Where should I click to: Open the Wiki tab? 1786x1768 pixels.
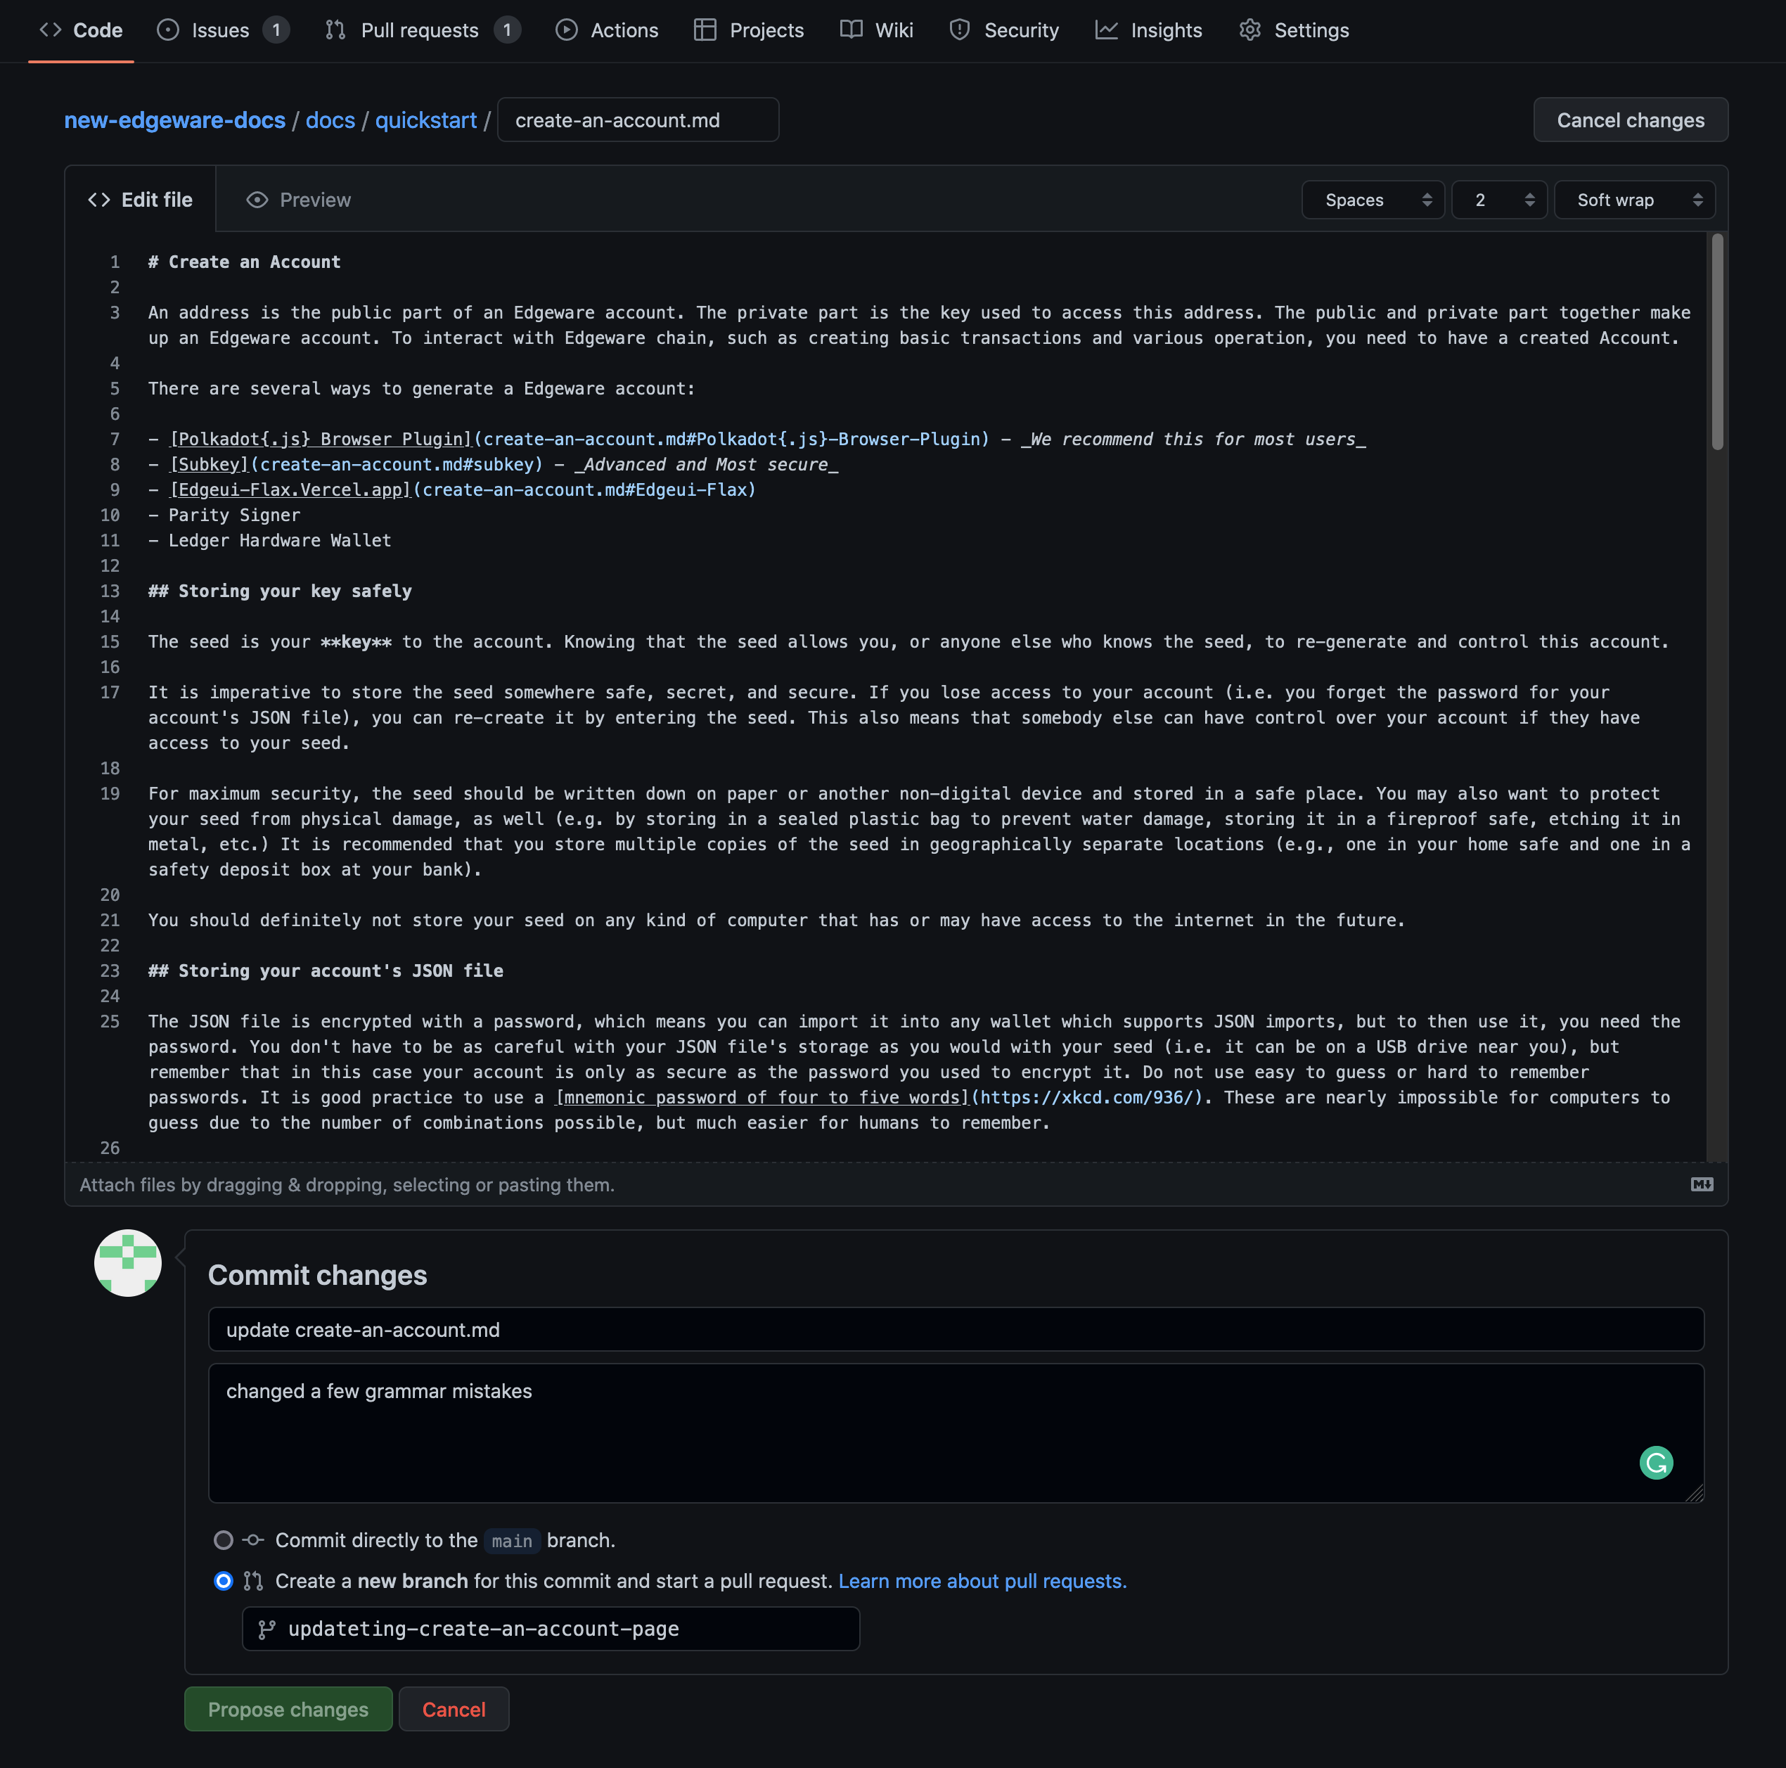point(876,30)
